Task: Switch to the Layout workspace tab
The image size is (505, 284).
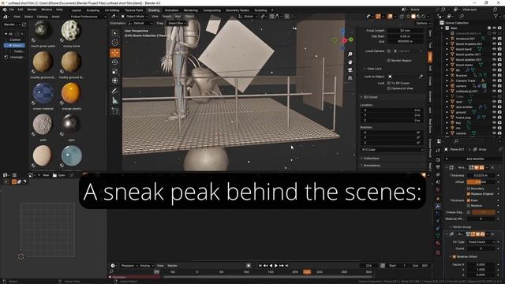Action: [x=77, y=10]
